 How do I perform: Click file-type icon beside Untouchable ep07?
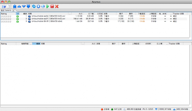[29, 19]
